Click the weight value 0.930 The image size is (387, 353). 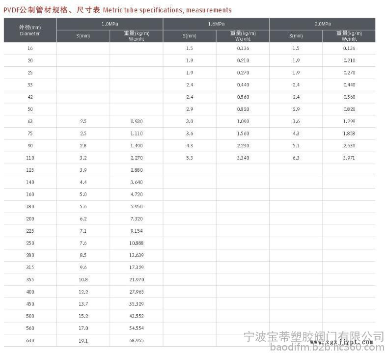point(136,121)
